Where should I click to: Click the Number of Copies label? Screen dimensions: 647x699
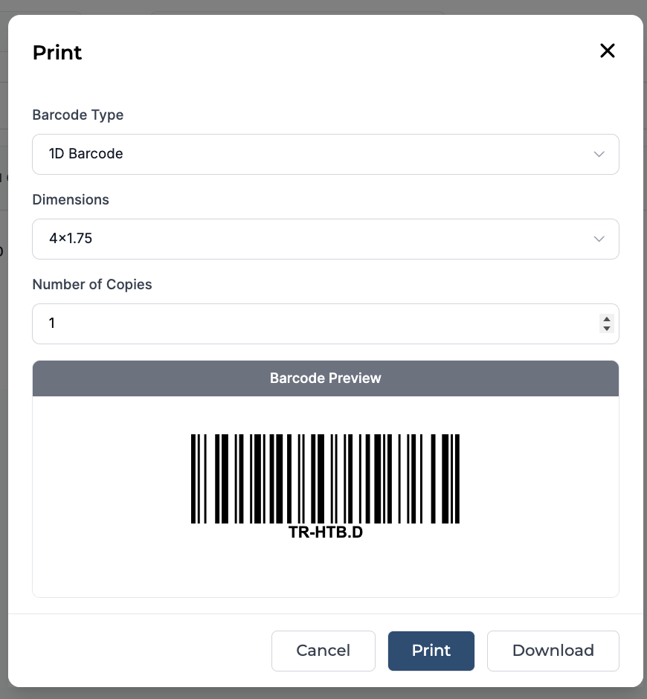(x=92, y=284)
